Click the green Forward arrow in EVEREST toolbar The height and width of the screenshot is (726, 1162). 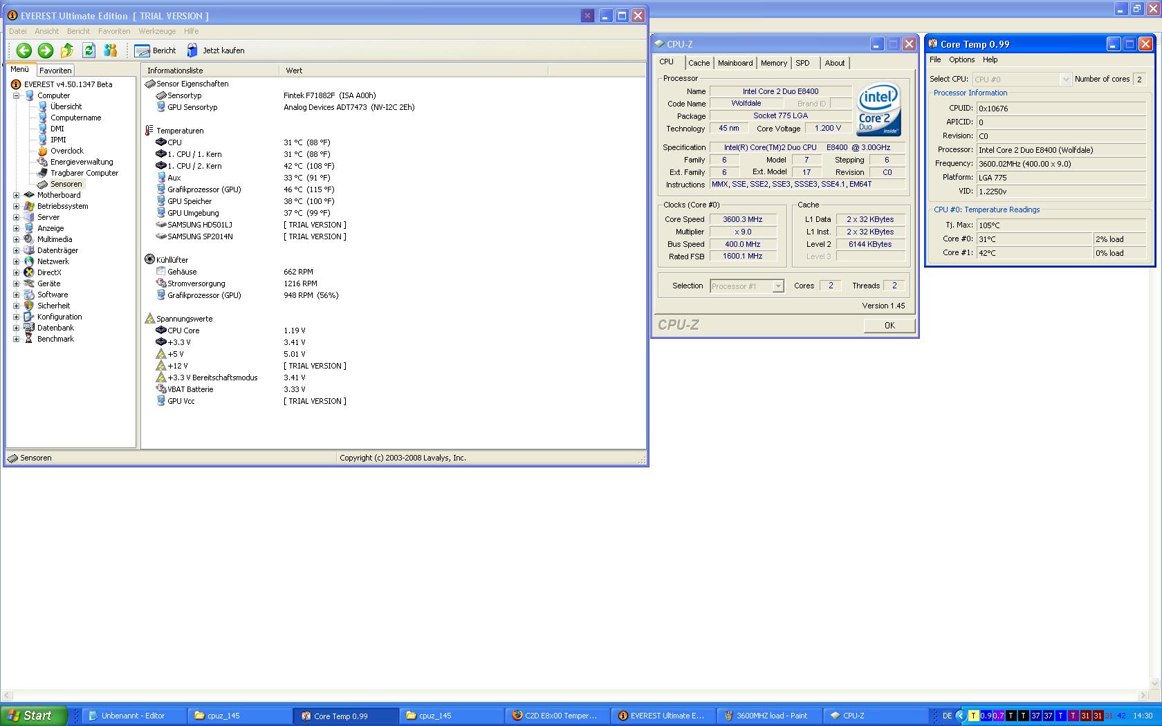point(46,50)
